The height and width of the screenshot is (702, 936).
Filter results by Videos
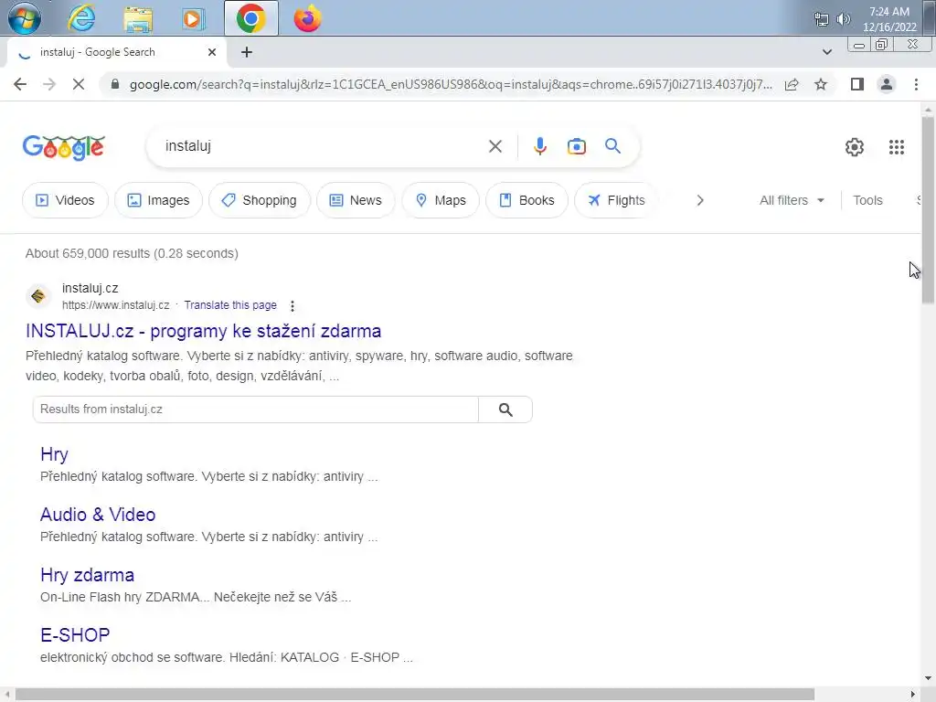65,200
